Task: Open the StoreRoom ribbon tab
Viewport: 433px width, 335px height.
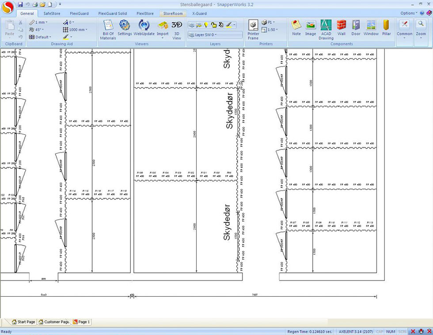Action: point(173,14)
